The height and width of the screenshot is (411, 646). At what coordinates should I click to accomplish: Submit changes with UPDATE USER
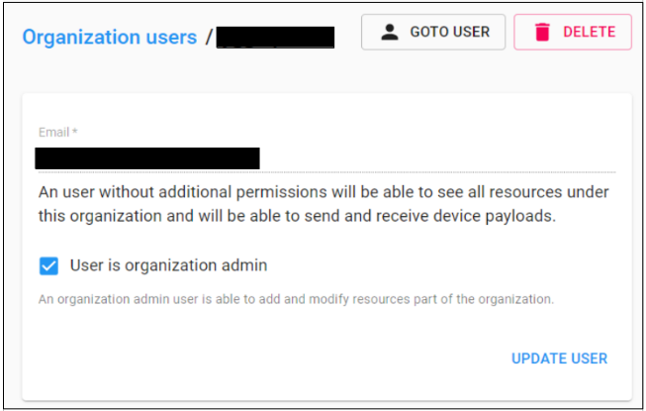pos(559,359)
